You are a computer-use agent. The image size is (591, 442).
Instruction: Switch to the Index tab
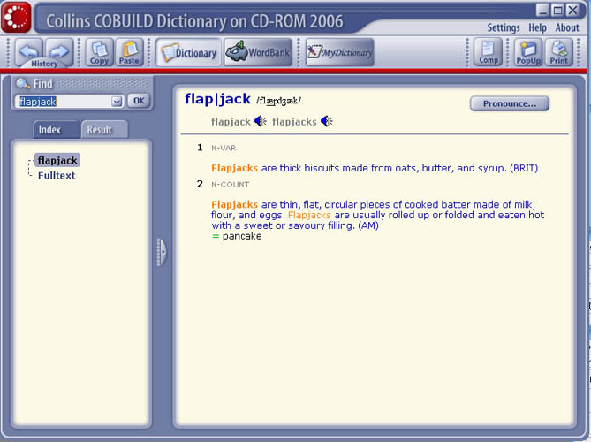tap(56, 130)
